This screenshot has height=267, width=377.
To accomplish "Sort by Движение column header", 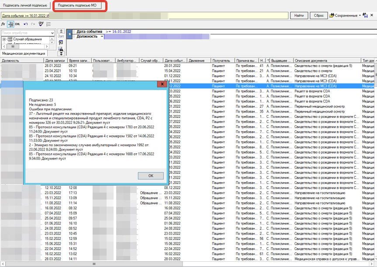I will click(x=199, y=61).
